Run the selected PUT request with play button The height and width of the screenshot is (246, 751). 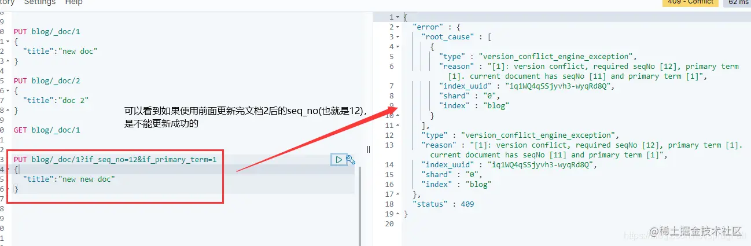point(338,159)
